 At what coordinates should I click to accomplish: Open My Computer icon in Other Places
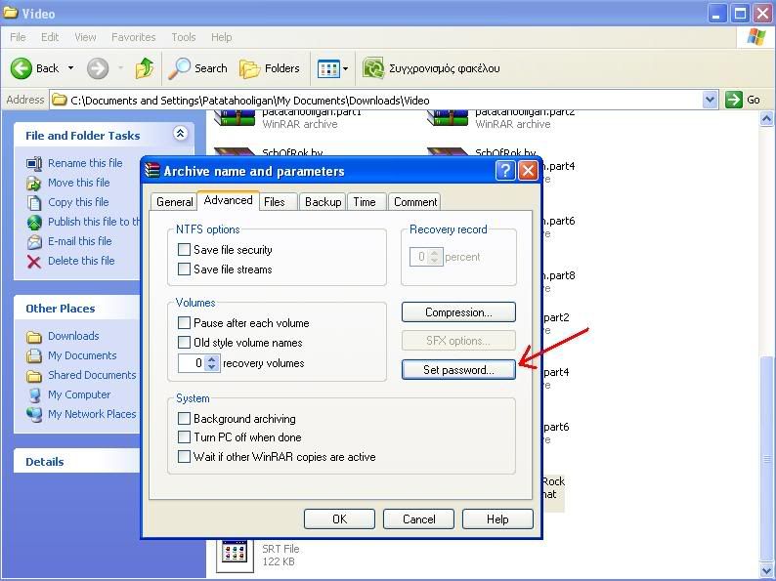[34, 394]
